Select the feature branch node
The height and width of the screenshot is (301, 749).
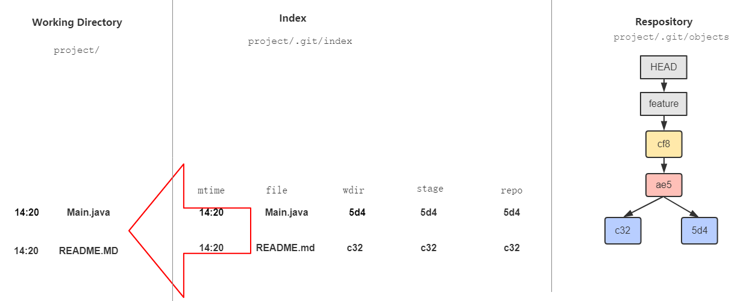coord(663,103)
